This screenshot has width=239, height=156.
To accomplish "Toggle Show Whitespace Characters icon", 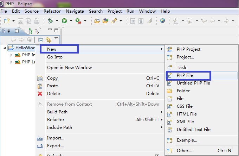I will click(141, 21).
